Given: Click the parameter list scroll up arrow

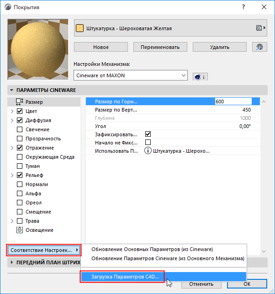Looking at the screenshot, I should 264,102.
